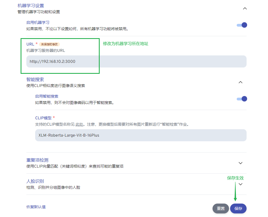Image resolution: width=268 pixels, height=217 pixels.
Task: Click the 人脸识别 section title
Action: [35, 181]
